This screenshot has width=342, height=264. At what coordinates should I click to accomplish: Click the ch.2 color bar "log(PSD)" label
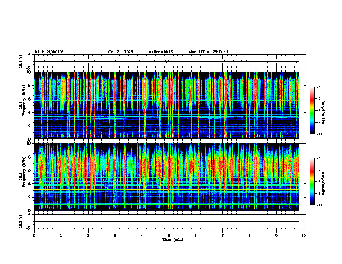[x=323, y=183]
